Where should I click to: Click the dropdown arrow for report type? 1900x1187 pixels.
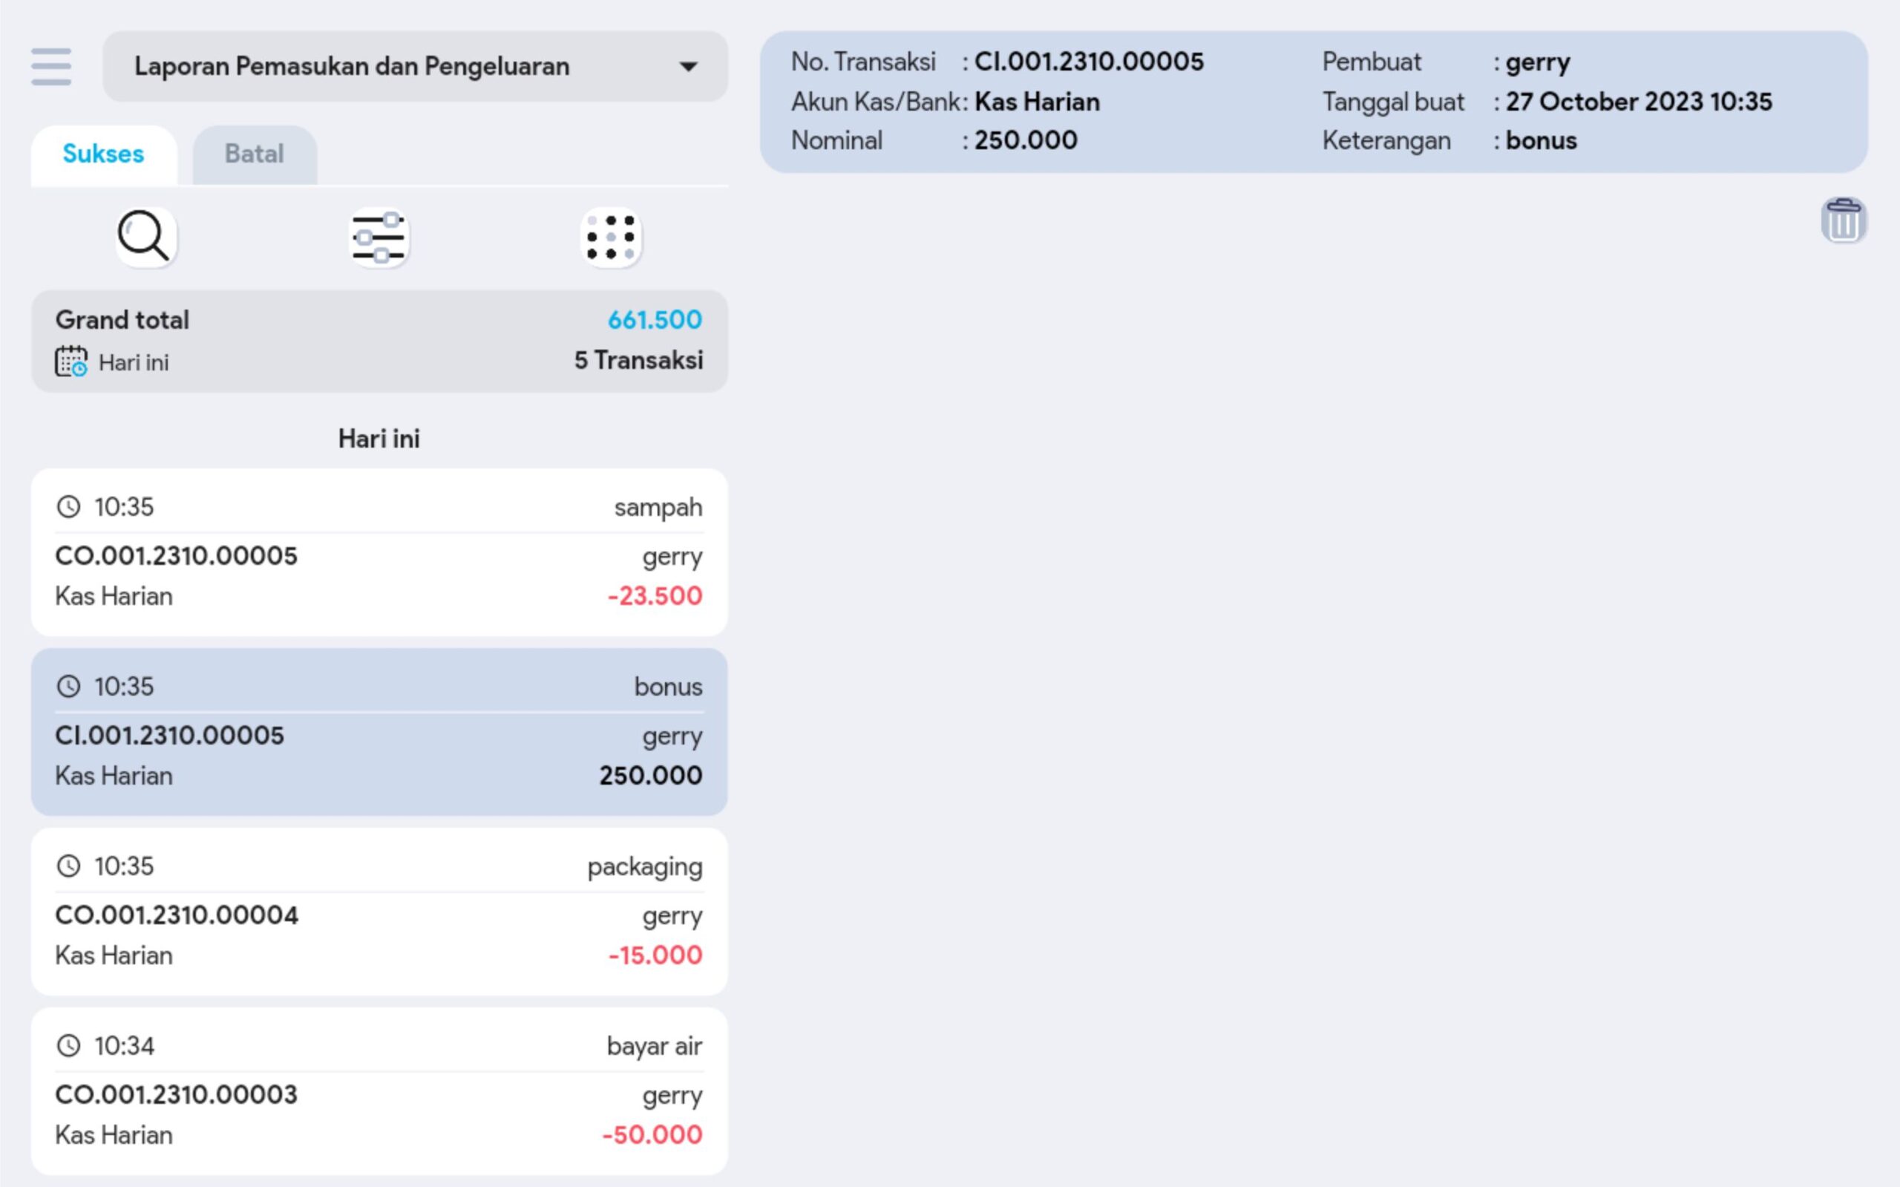pos(688,67)
